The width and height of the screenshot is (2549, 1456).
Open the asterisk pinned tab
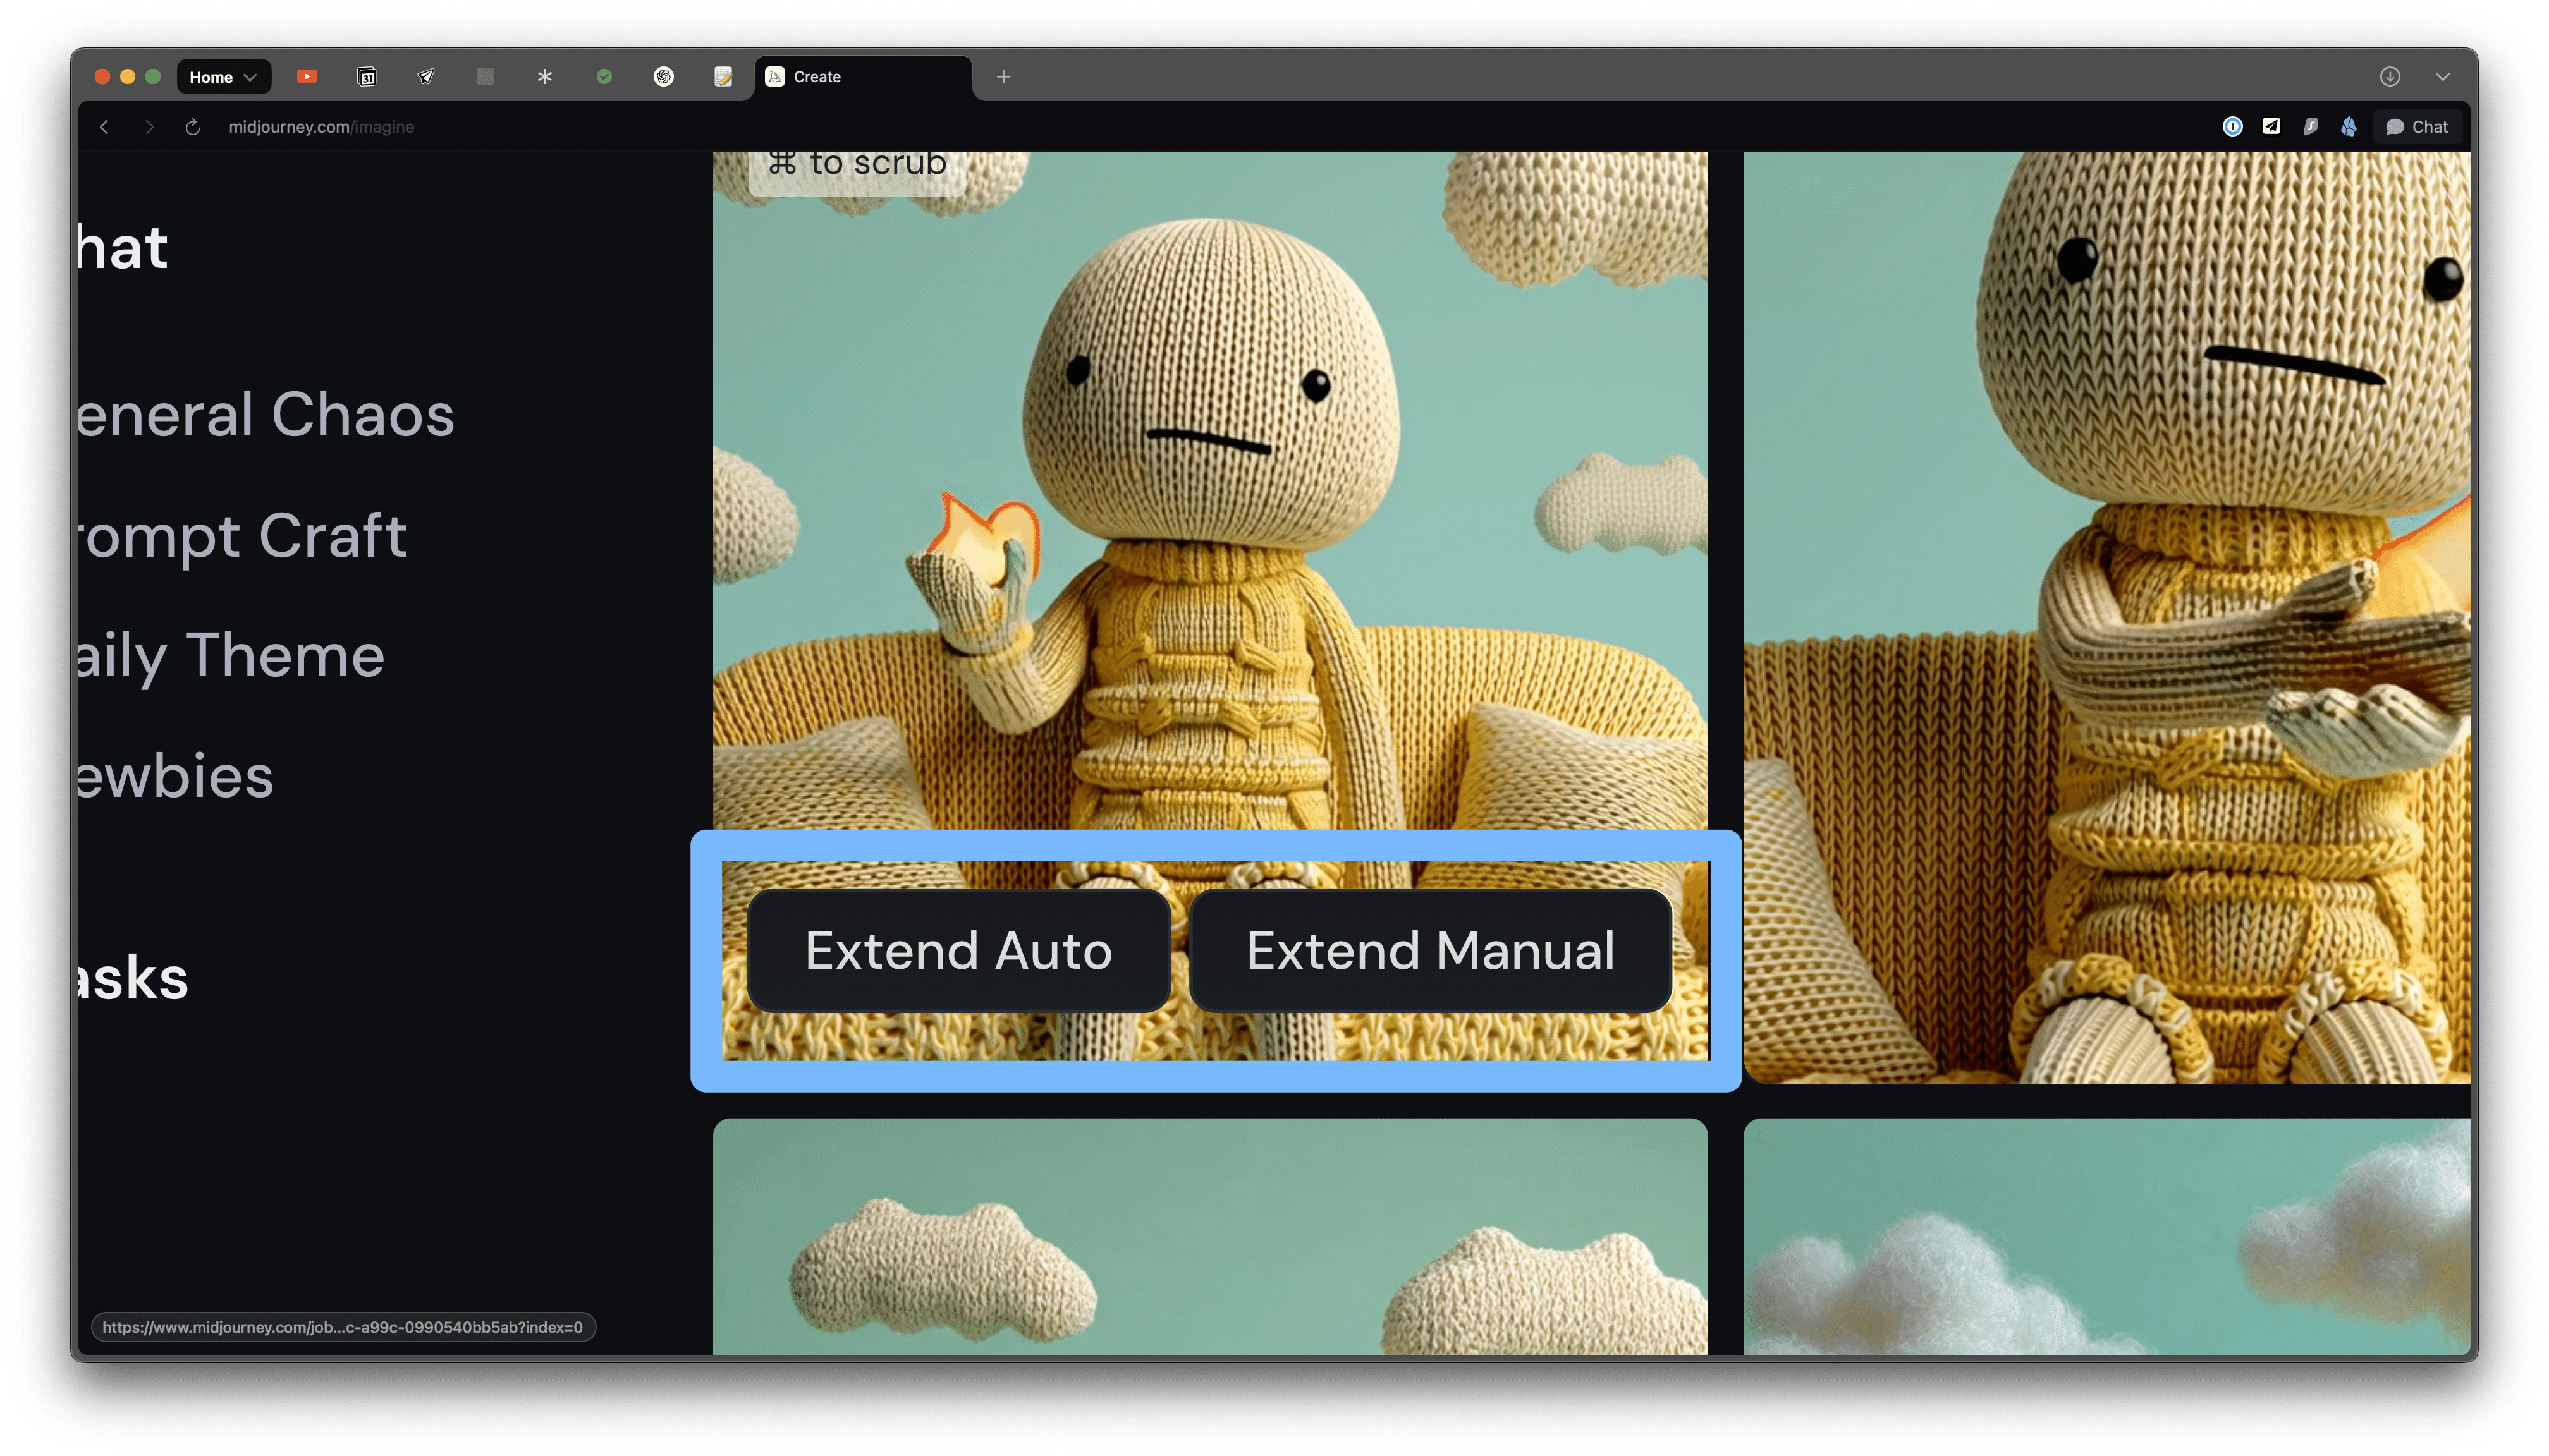544,77
